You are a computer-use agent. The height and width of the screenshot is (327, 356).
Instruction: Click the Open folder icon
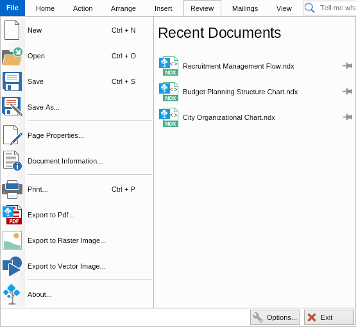click(12, 56)
